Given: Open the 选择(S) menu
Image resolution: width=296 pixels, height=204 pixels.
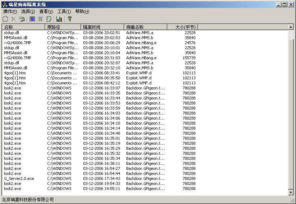Looking at the screenshot, I should click(x=28, y=11).
